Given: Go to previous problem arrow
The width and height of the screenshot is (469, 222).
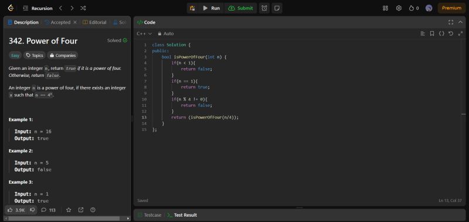Looking at the screenshot, I should (61, 8).
